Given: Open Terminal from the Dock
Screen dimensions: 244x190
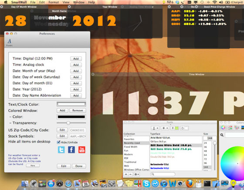Looking at the screenshot, I should 207,184.
